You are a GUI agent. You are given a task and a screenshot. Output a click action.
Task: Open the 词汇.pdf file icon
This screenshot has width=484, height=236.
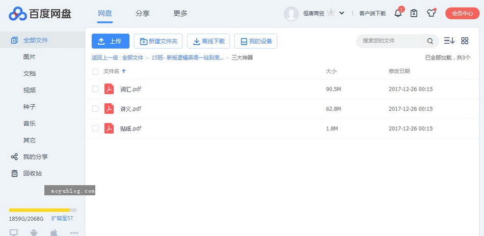click(x=109, y=89)
